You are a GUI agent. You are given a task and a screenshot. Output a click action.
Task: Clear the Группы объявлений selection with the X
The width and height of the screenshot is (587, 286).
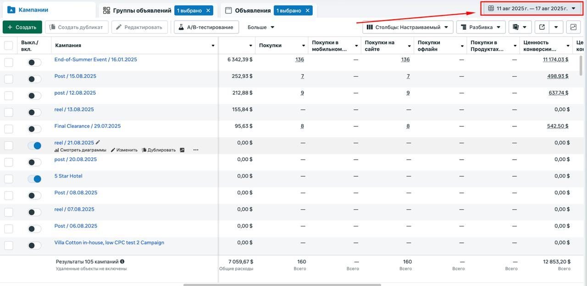[208, 10]
